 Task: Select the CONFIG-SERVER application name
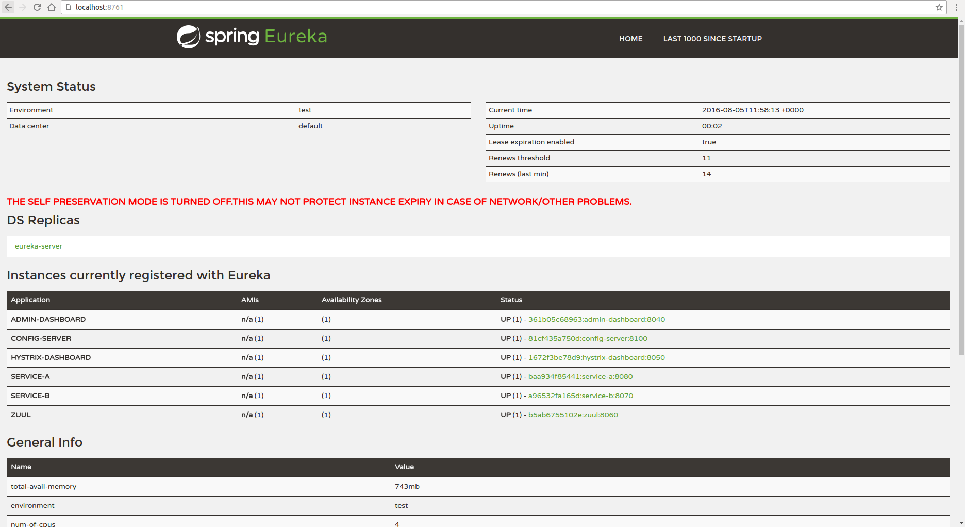click(41, 338)
